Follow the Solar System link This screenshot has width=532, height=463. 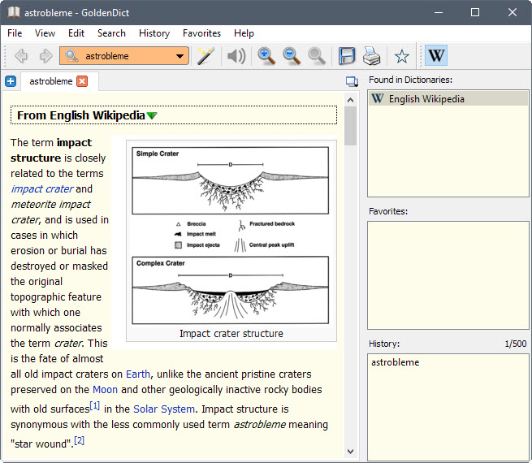pyautogui.click(x=164, y=409)
